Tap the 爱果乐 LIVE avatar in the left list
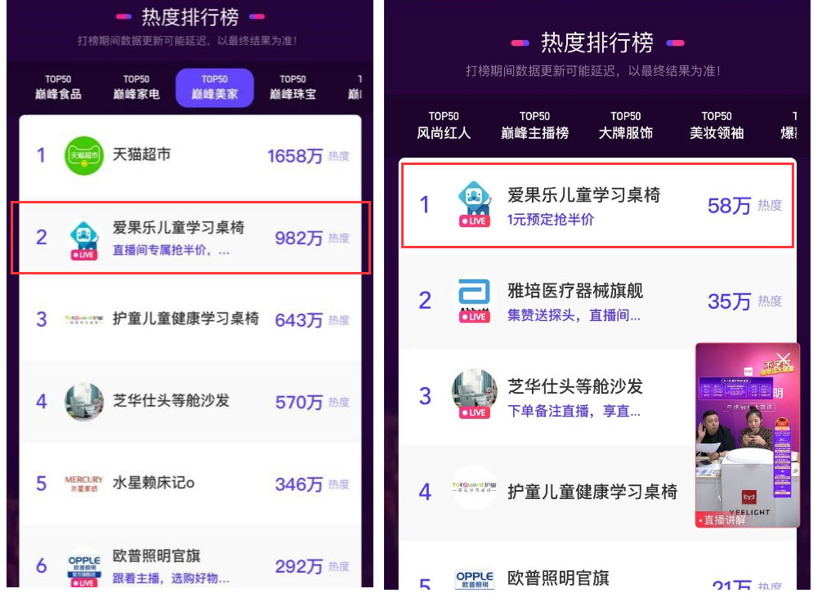The width and height of the screenshot is (813, 593). (x=84, y=240)
